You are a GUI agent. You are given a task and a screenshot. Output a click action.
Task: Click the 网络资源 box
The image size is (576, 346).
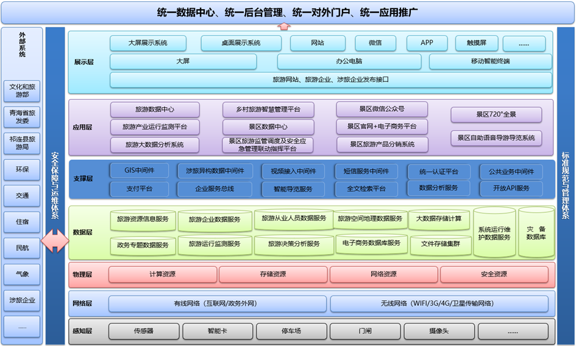click(384, 274)
